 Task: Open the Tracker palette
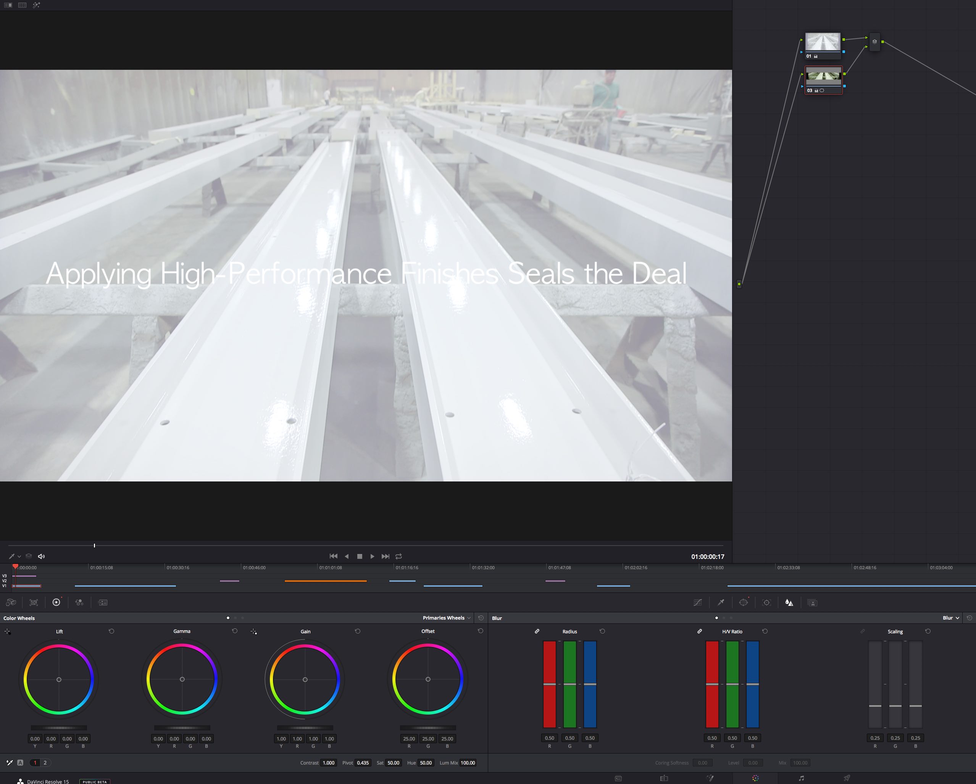coord(766,602)
